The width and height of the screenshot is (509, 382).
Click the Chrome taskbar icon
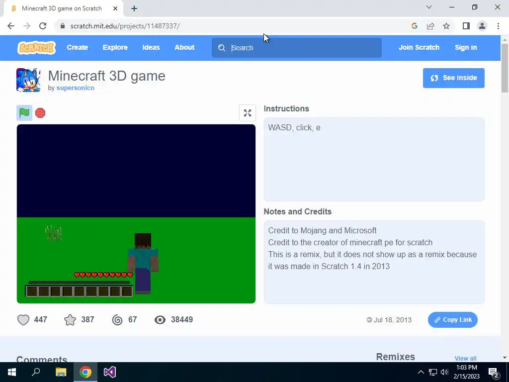tap(85, 372)
